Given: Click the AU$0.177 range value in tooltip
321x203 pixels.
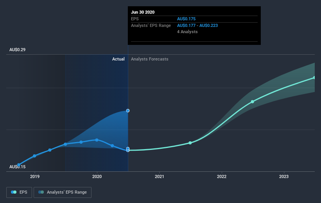Looking at the screenshot, I should pyautogui.click(x=186, y=25).
